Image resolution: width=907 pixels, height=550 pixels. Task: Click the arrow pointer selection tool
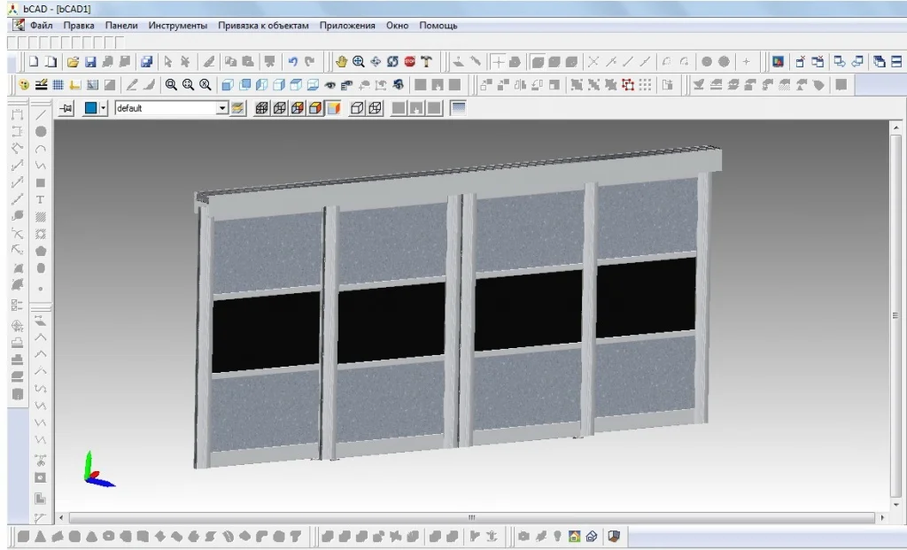point(167,61)
